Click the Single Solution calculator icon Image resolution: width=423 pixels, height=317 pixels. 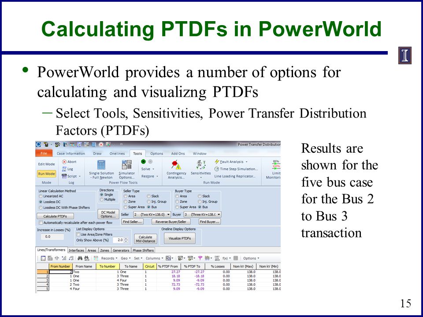point(101,165)
